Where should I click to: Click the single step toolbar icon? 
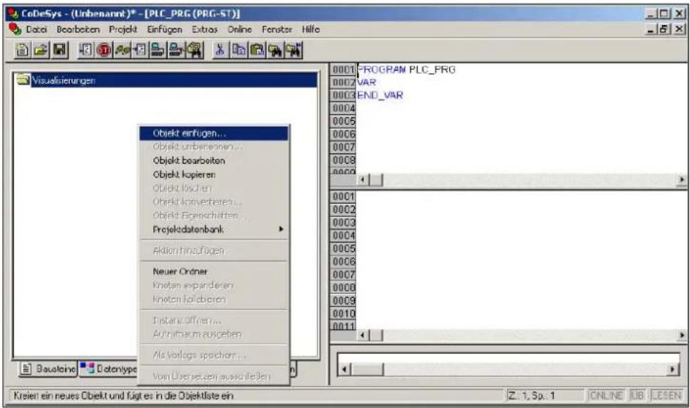click(x=123, y=50)
